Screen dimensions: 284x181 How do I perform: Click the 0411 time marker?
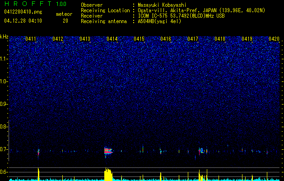tap(31, 38)
